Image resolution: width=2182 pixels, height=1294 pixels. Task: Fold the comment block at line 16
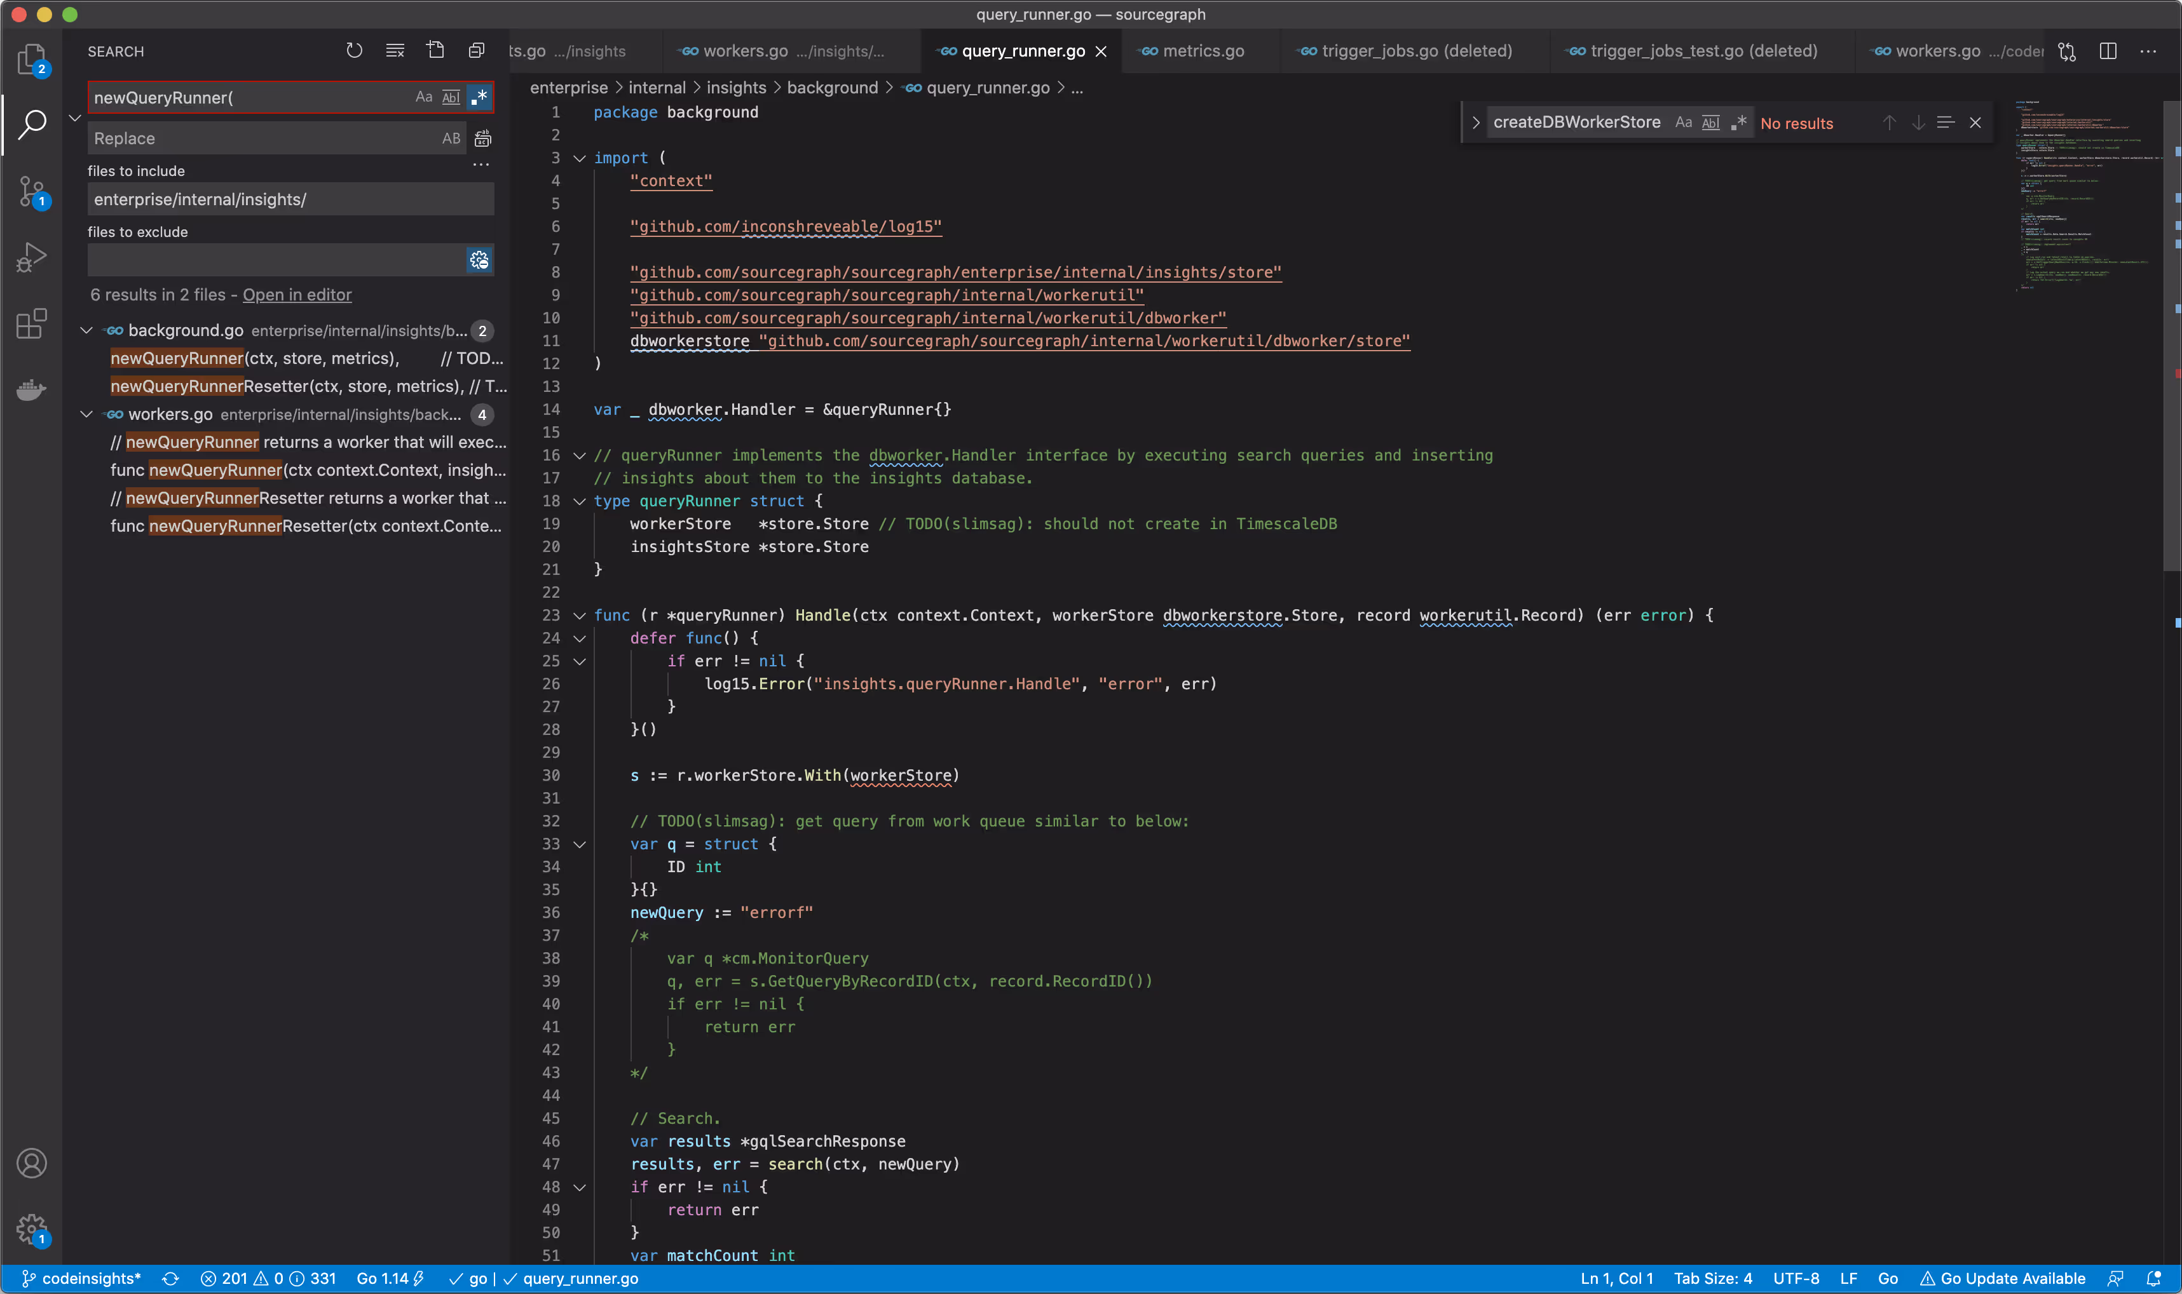coord(579,455)
